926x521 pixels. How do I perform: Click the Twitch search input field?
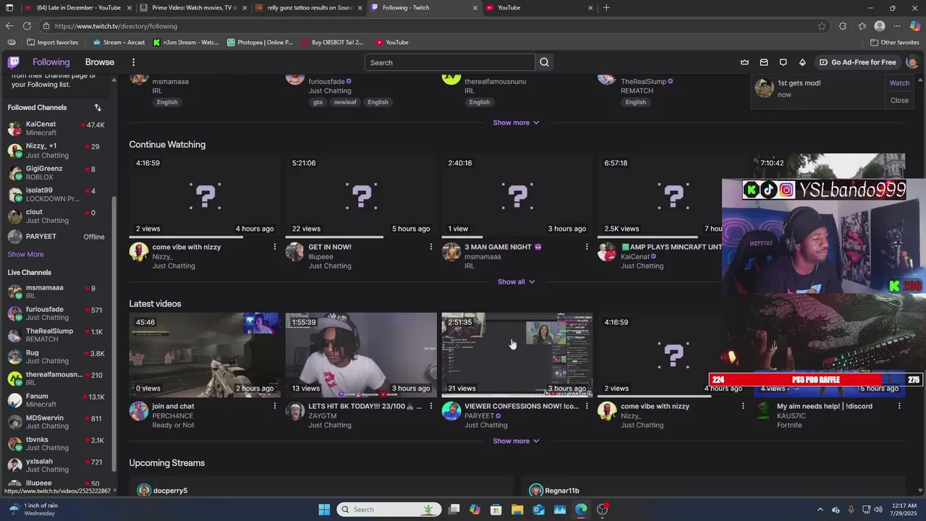pyautogui.click(x=450, y=62)
